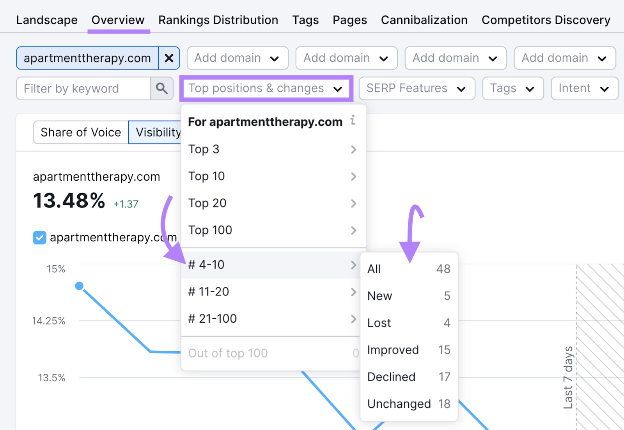624x430 pixels.
Task: Open the Pages tab
Action: click(x=350, y=20)
